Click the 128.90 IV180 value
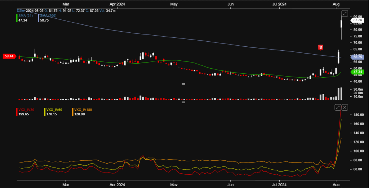The width and height of the screenshot is (369, 188). 80,114
